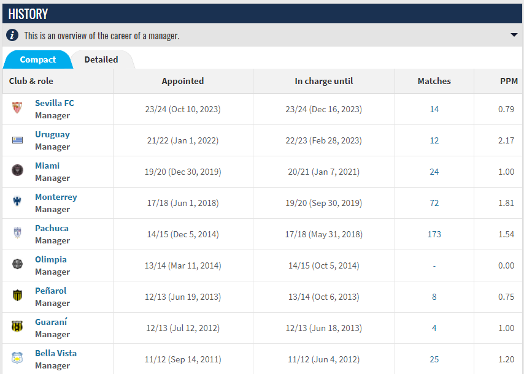Open the Monterrey club link
Image resolution: width=524 pixels, height=374 pixels.
(56, 197)
